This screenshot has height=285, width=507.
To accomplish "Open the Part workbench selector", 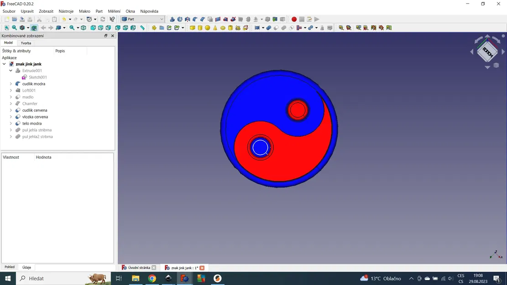I will tap(141, 19).
